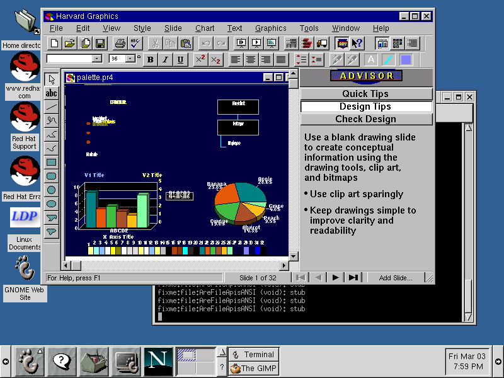The width and height of the screenshot is (504, 378).
Task: Toggle Bold formatting
Action: 150,60
